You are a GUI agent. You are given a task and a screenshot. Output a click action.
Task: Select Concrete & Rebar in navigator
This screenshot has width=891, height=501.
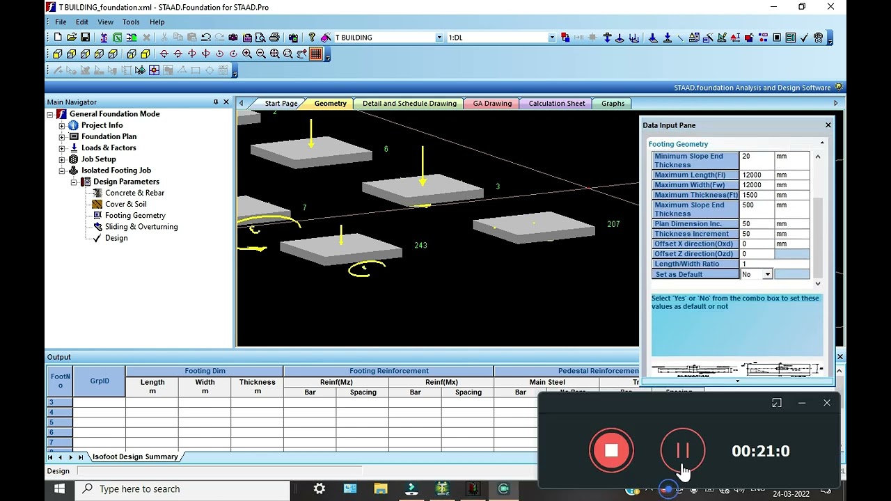tap(134, 193)
